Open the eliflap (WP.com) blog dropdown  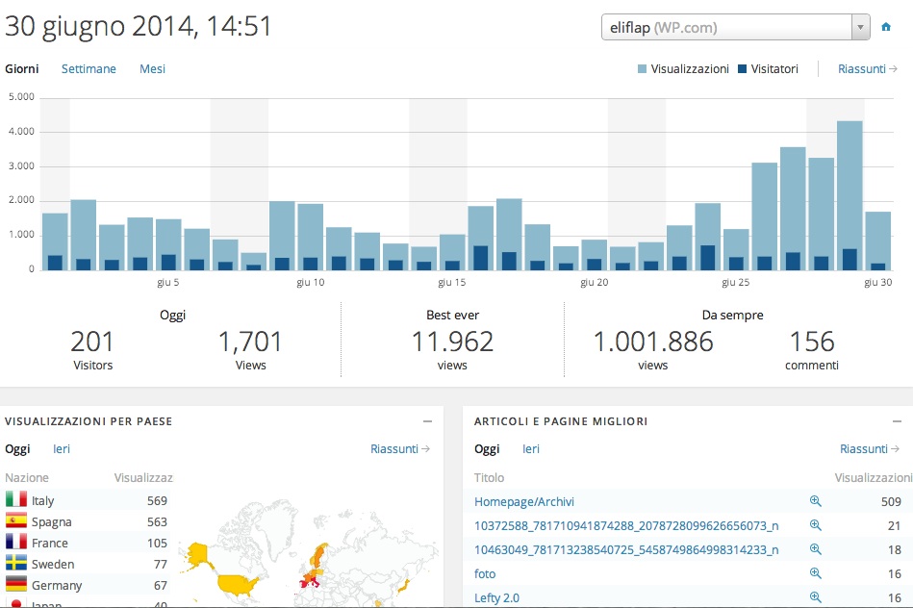pyautogui.click(x=735, y=28)
